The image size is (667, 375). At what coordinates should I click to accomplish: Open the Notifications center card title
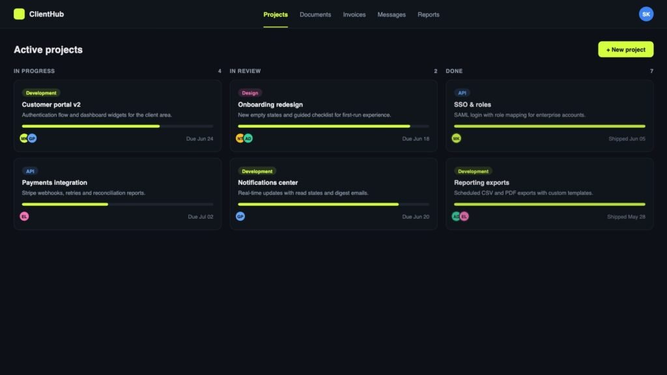(x=268, y=182)
